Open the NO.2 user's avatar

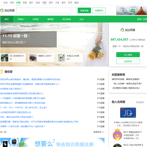117,145
